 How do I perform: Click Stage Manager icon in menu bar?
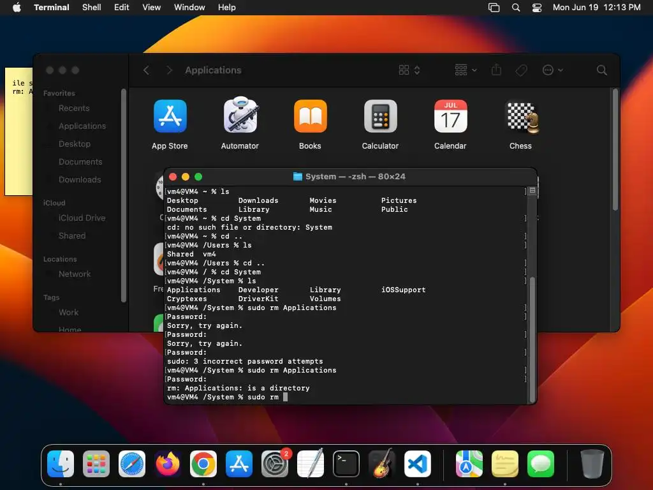[x=494, y=8]
